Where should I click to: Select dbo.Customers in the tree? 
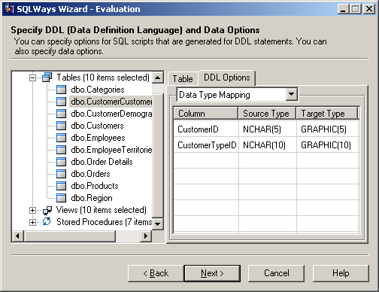point(97,126)
